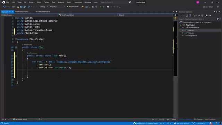Collapse the FirstProject project node
This screenshot has height=125, width=222.
point(181,25)
